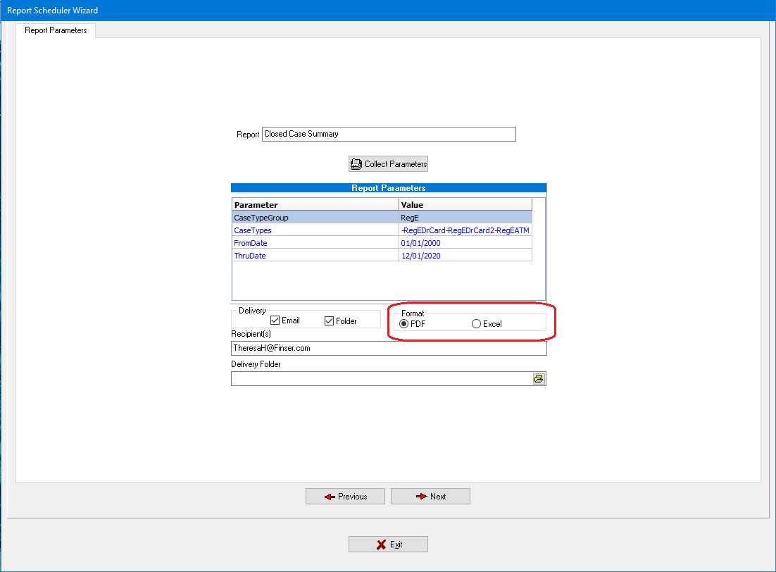Go back with the Previous button
776x572 pixels.
(345, 497)
